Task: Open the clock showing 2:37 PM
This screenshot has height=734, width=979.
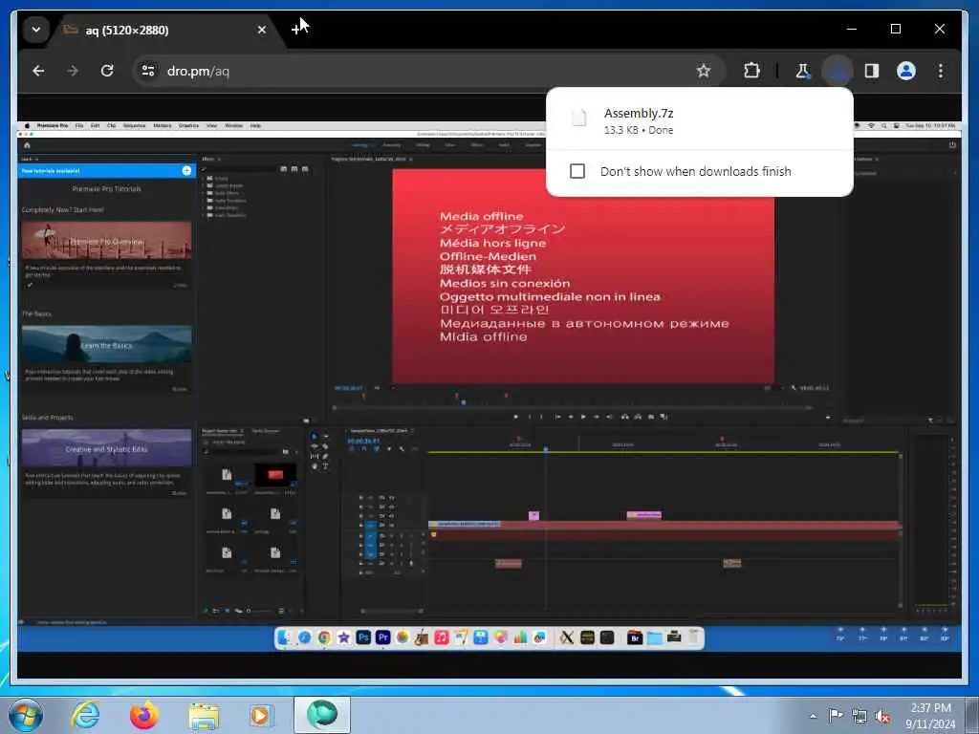Action: point(930,716)
